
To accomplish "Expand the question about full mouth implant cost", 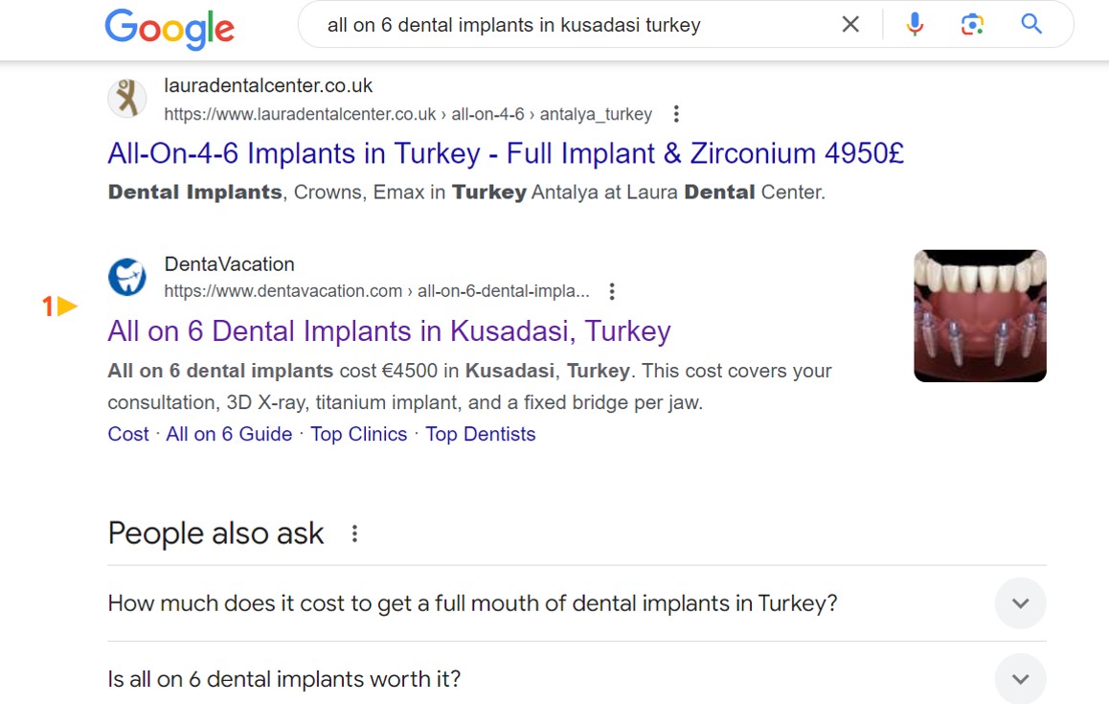I will (1020, 602).
